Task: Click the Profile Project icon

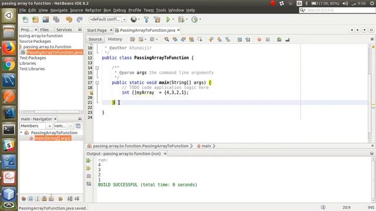Action: click(194, 19)
